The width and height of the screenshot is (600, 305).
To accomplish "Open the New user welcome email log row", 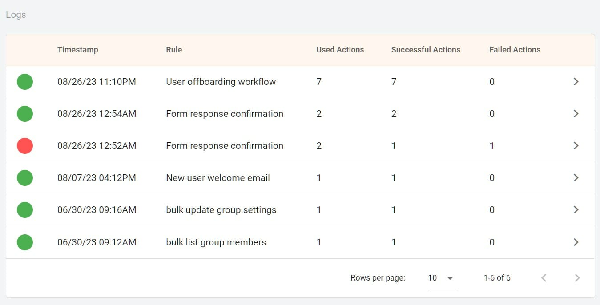I will (576, 178).
